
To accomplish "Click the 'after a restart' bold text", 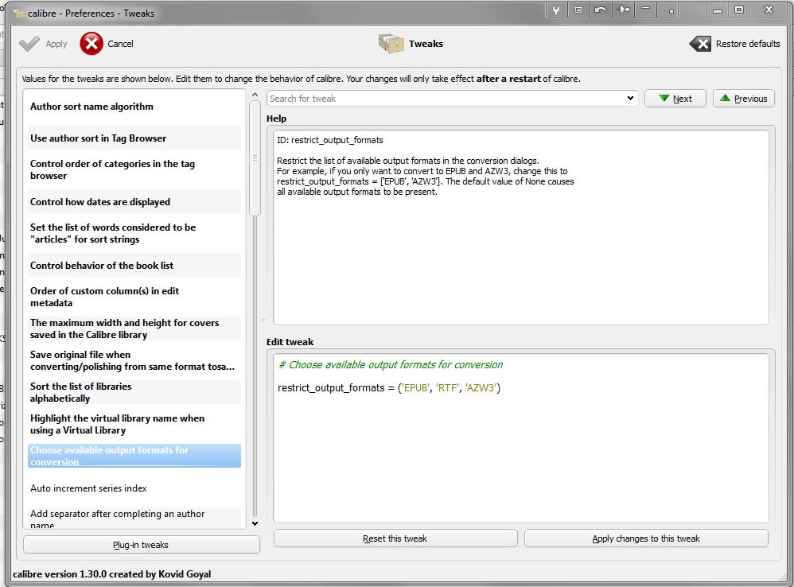I will click(x=508, y=79).
